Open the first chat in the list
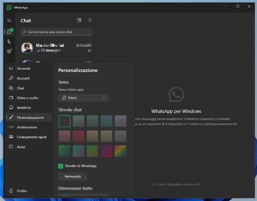Screen dimensions: 257x201 [x=56, y=48]
